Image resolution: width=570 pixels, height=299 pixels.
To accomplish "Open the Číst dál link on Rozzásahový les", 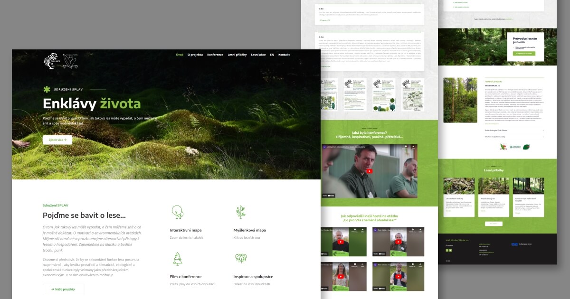I will click(483, 212).
